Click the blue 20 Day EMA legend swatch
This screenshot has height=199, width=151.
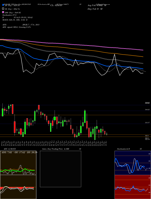(x=3, y=5)
